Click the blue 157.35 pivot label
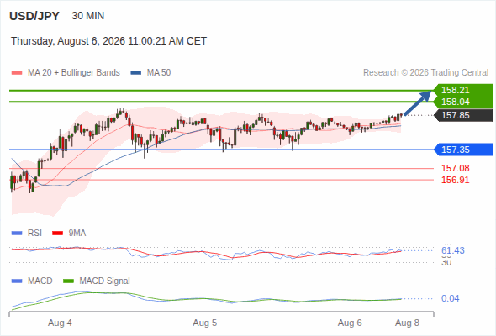The image size is (496, 336). pyautogui.click(x=464, y=150)
